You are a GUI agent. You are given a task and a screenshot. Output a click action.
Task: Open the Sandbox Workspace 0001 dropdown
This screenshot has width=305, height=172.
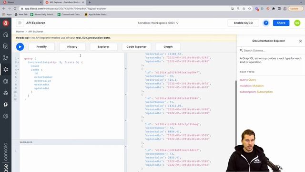click(158, 23)
